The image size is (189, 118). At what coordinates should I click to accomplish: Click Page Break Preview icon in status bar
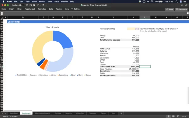coord(178,116)
